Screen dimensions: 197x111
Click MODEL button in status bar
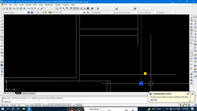pyautogui.click(x=80, y=105)
